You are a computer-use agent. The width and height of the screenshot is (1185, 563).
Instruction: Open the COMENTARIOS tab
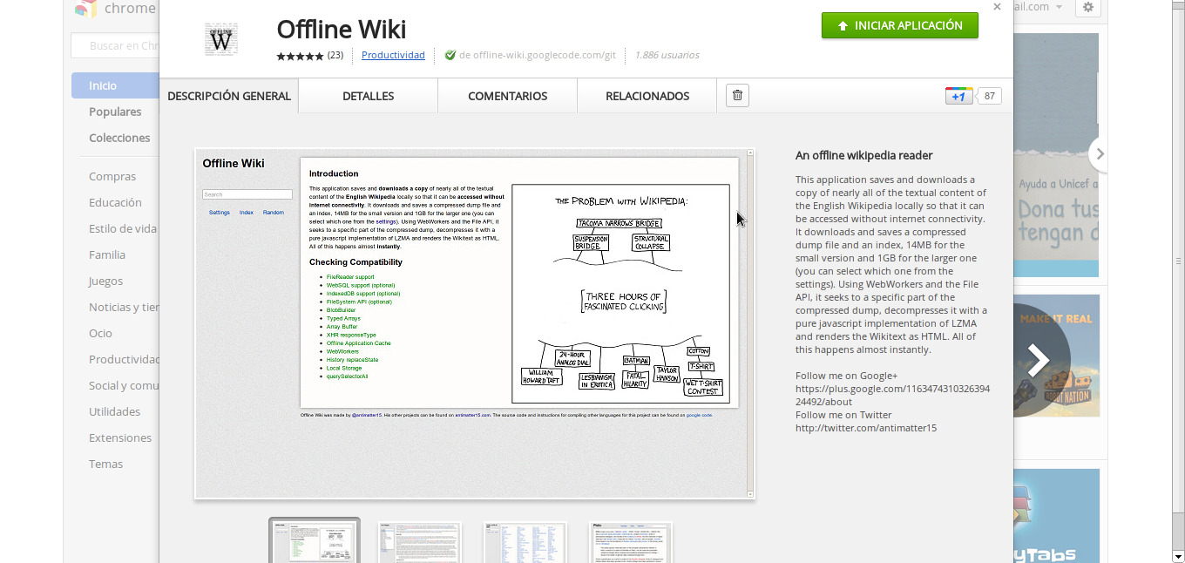[x=507, y=96]
